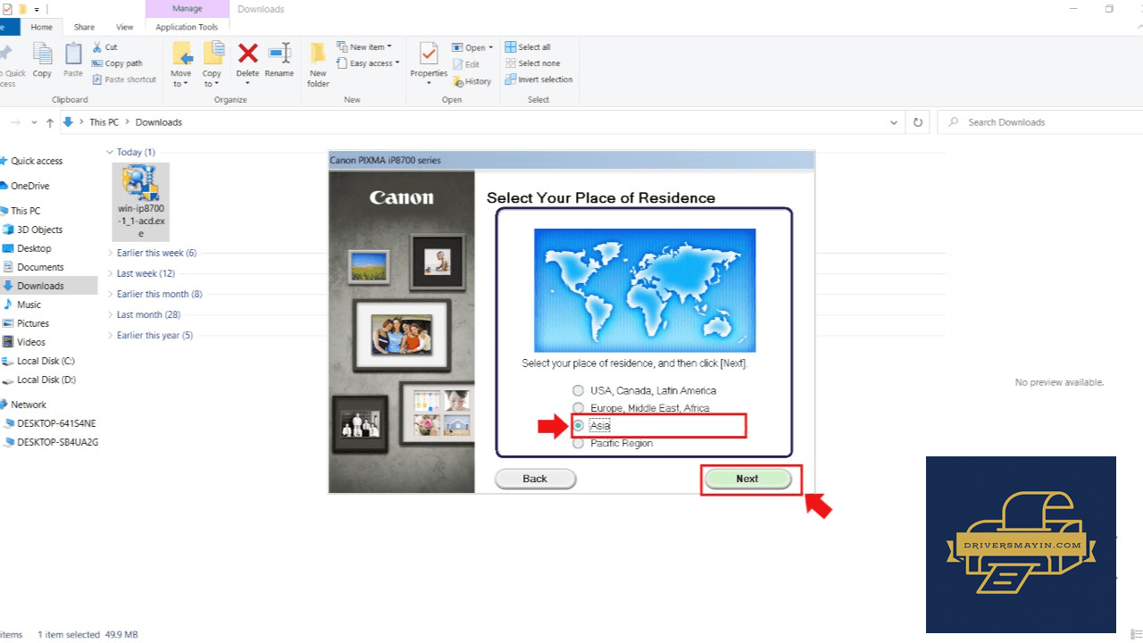Image resolution: width=1143 pixels, height=643 pixels.
Task: Delete the selected file using red X
Action: point(247,61)
